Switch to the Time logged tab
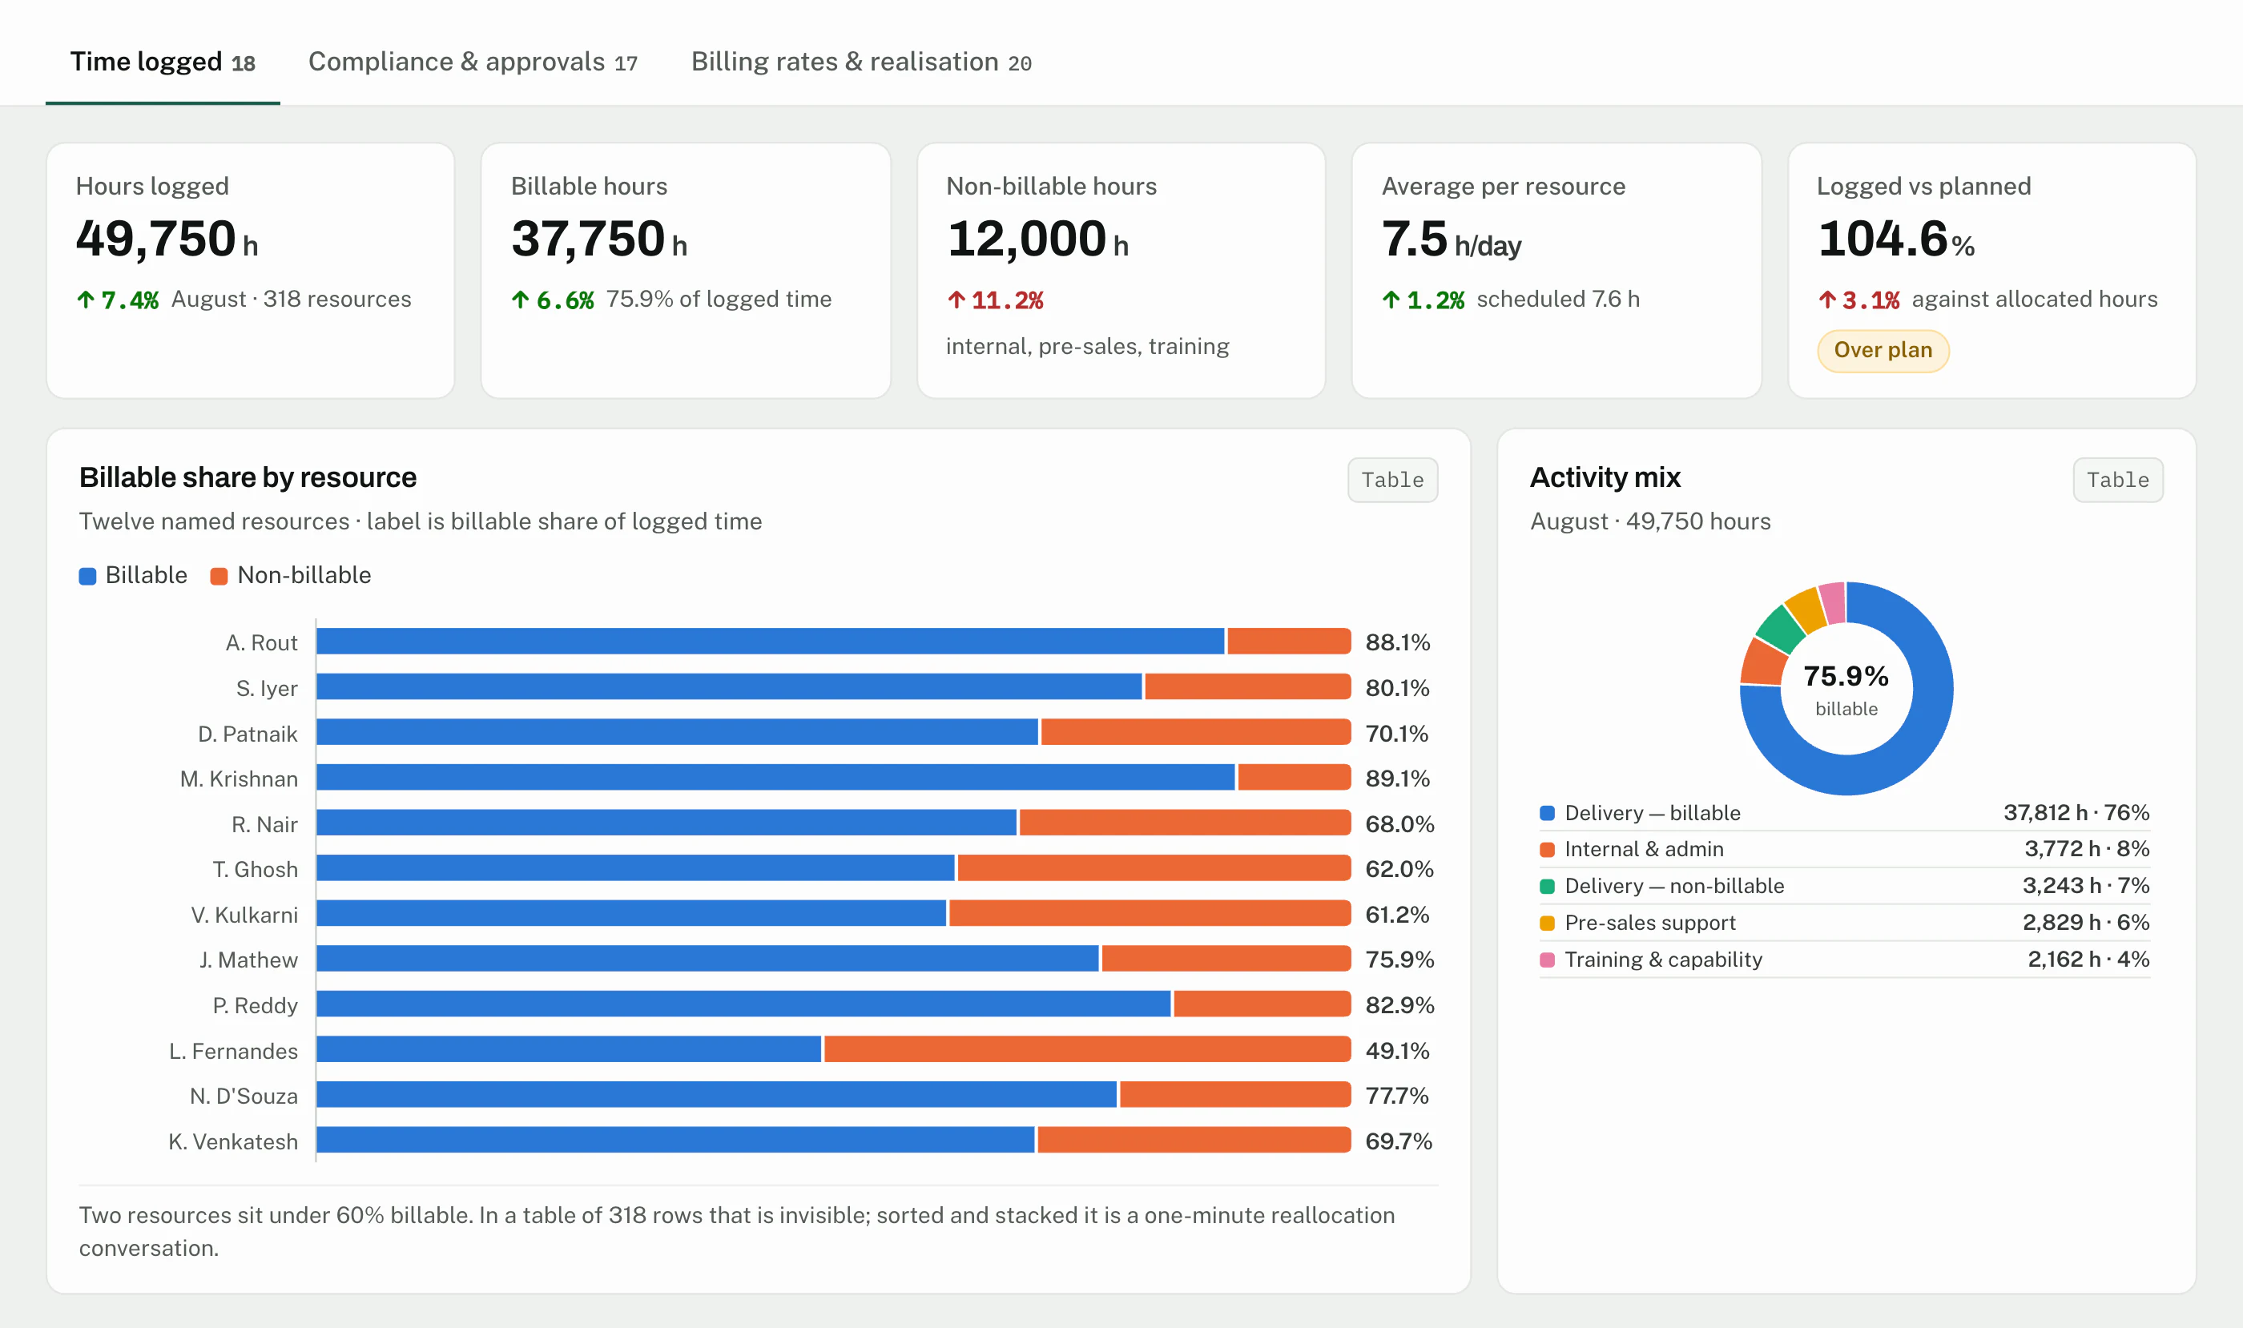Viewport: 2243px width, 1328px height. click(x=163, y=62)
